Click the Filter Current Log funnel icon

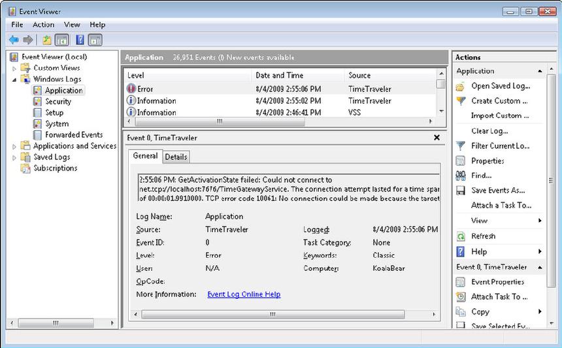461,146
